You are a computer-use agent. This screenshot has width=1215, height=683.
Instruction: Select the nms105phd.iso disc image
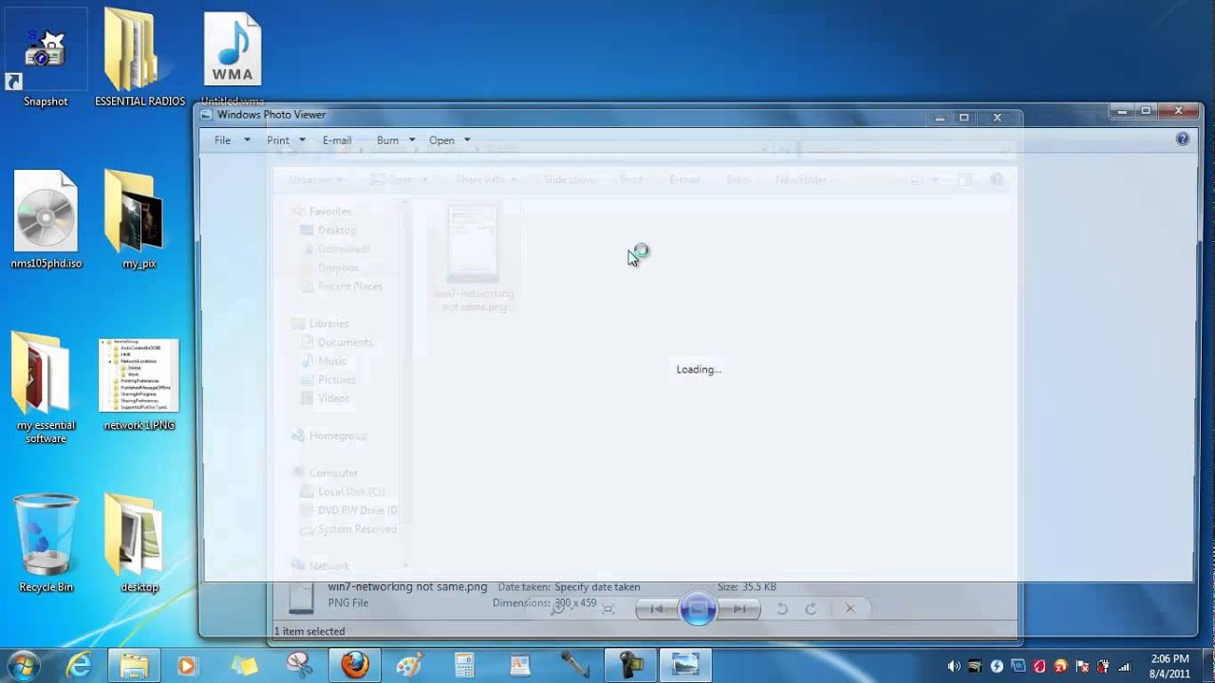coord(46,220)
